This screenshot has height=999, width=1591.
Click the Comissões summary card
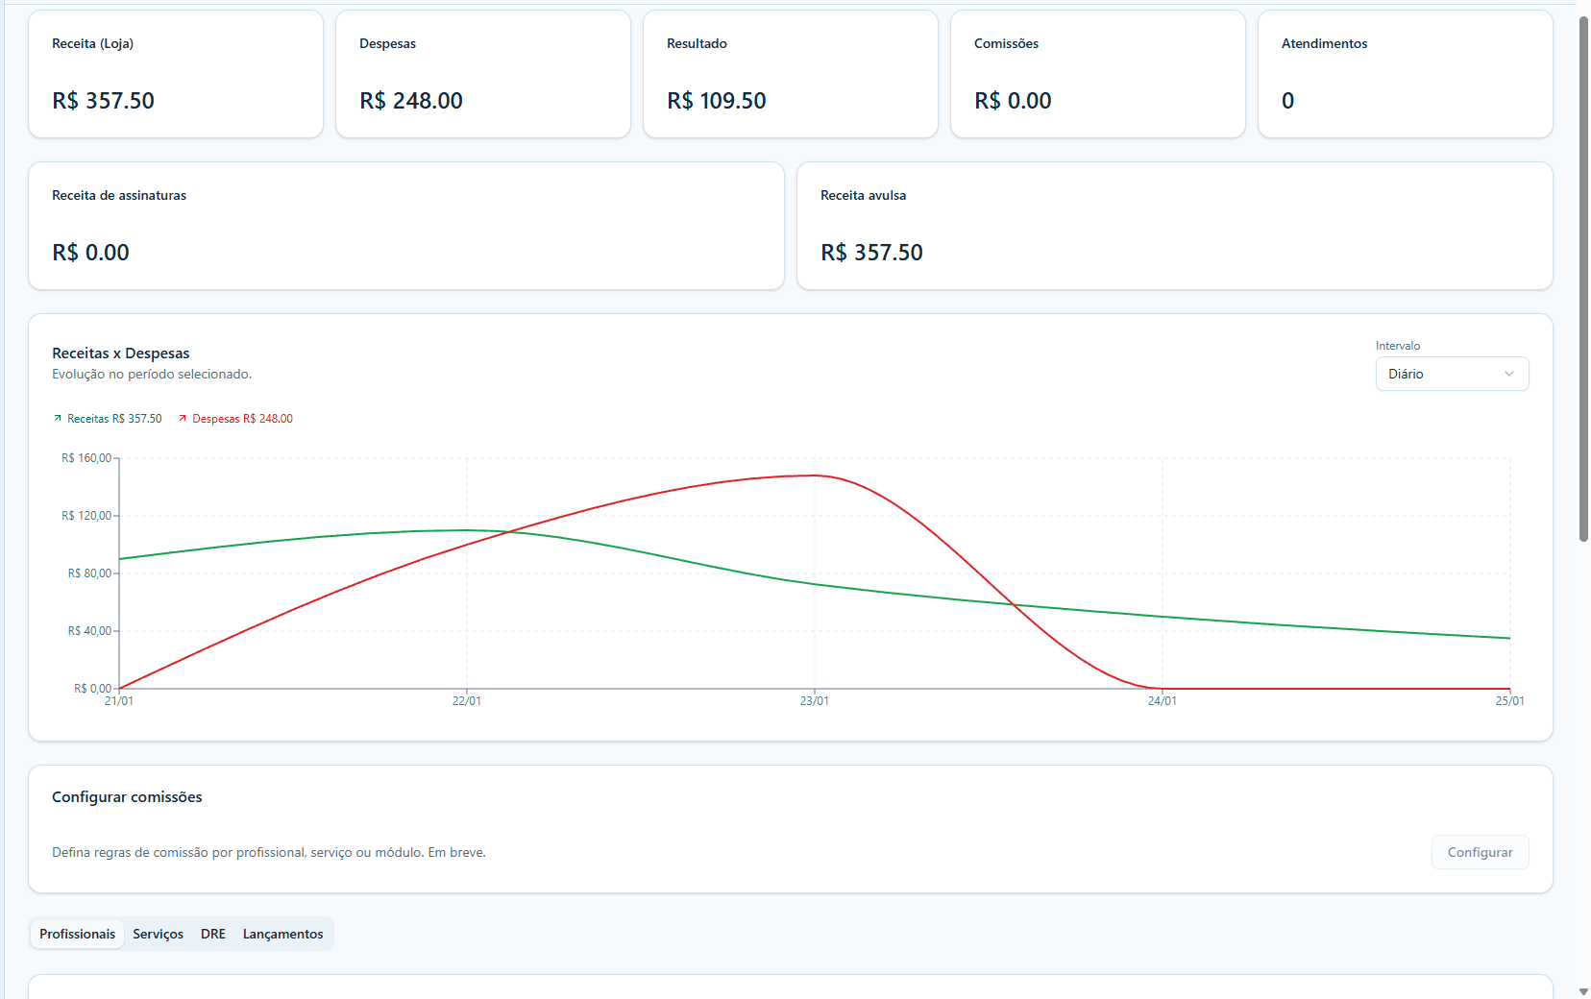click(x=1098, y=74)
